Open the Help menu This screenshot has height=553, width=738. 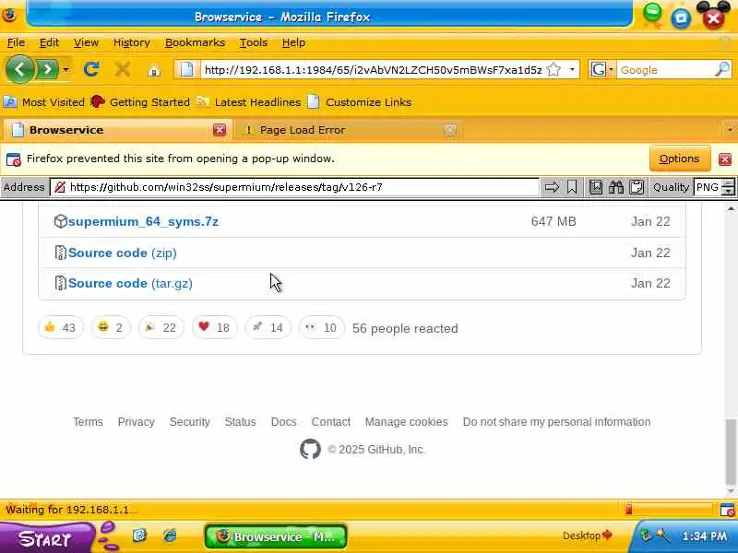coord(293,42)
